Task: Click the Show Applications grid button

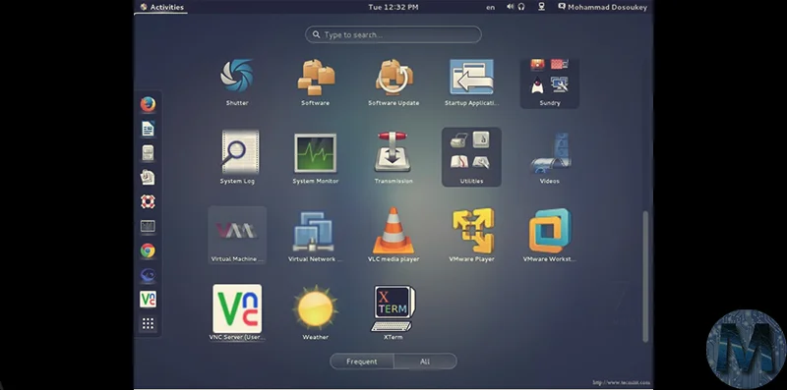Action: click(148, 323)
